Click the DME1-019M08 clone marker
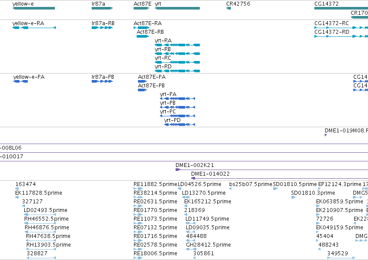 click(326, 135)
